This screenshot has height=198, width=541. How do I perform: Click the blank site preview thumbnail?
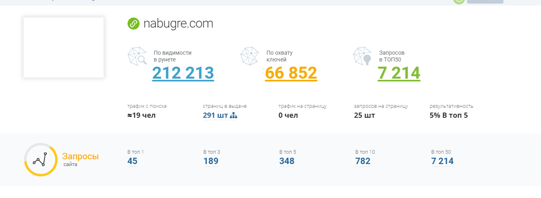coord(64,48)
